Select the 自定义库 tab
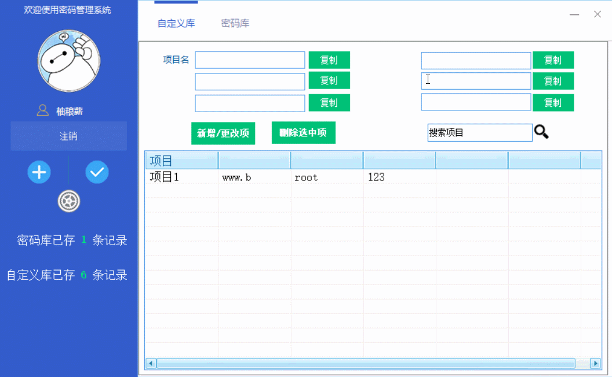 [175, 24]
